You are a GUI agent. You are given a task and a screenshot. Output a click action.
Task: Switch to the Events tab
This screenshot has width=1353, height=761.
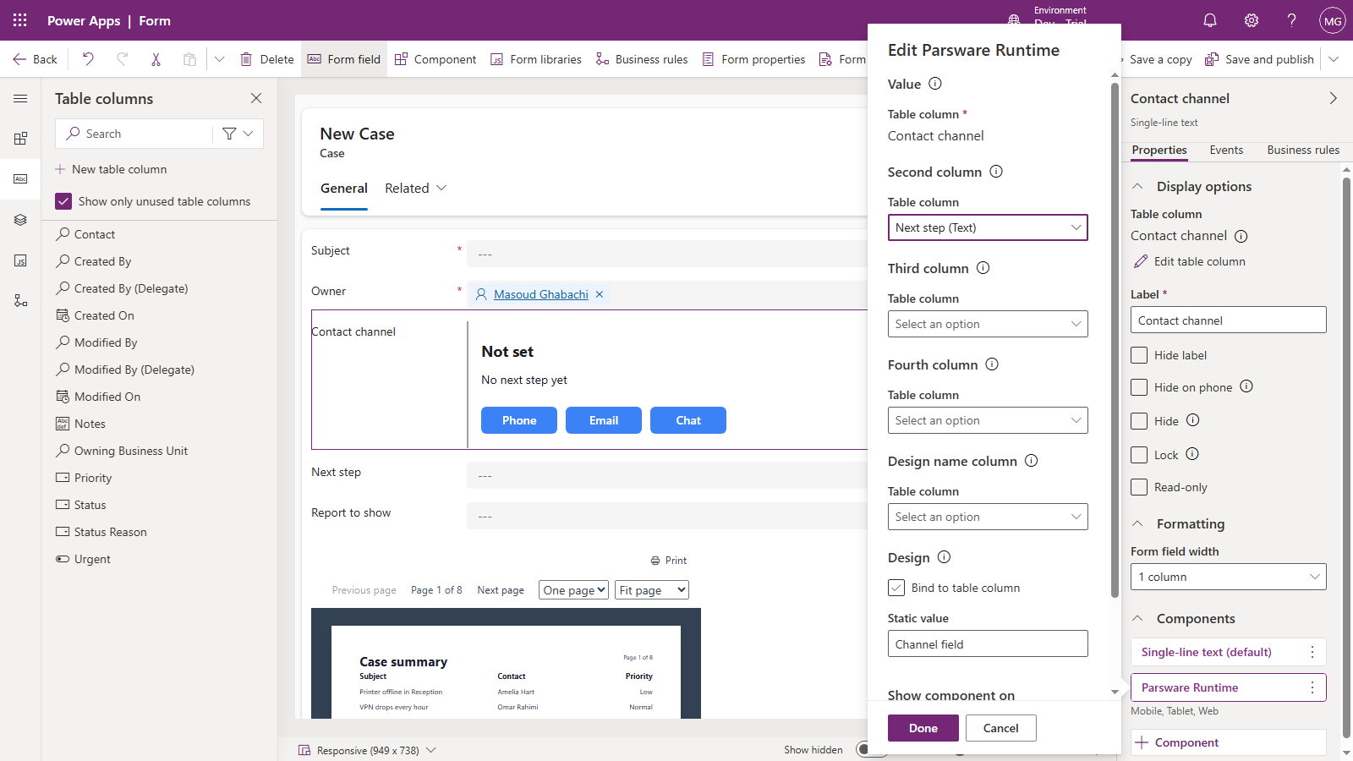(1226, 150)
